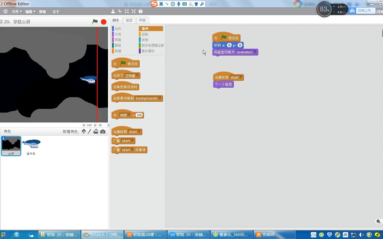Zoom out the scripts area

(x=378, y=221)
